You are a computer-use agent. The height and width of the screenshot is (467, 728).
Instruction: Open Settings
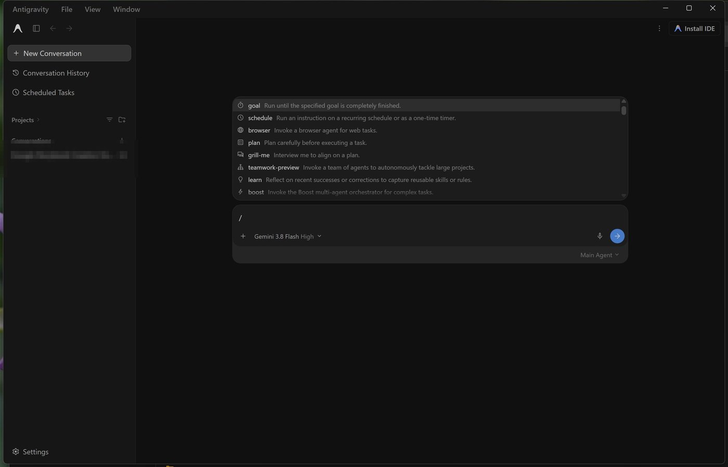30,452
